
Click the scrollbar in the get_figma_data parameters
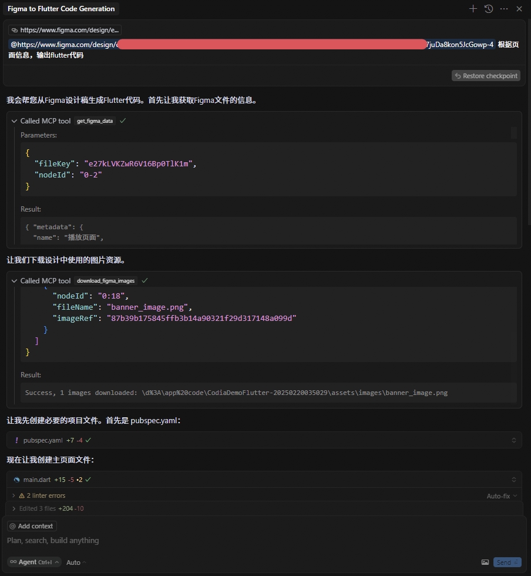coord(514,133)
